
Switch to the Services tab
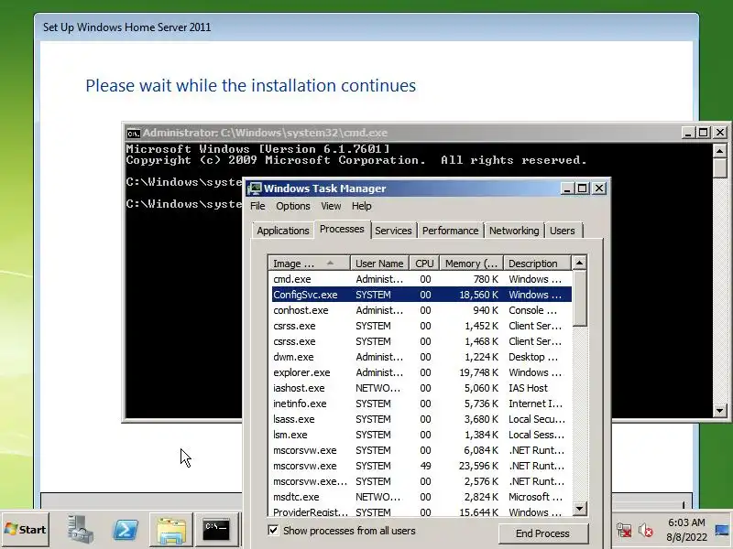tap(393, 231)
